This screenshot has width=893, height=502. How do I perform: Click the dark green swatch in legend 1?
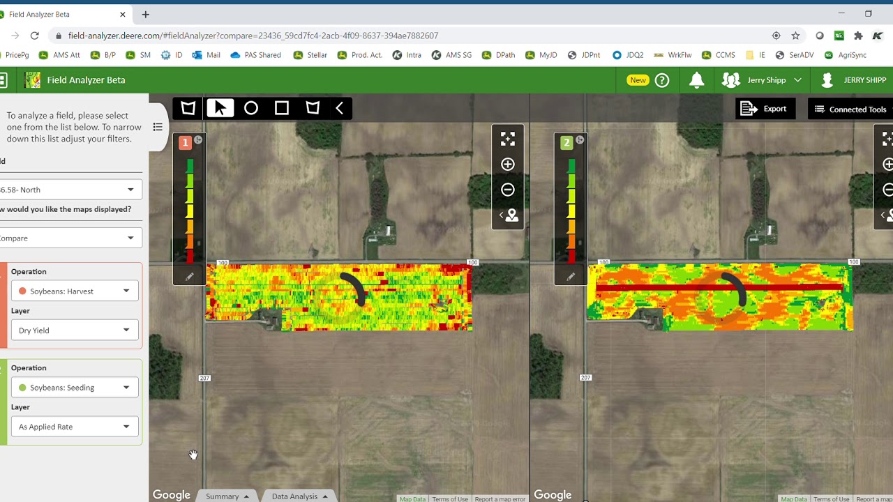[x=190, y=167]
